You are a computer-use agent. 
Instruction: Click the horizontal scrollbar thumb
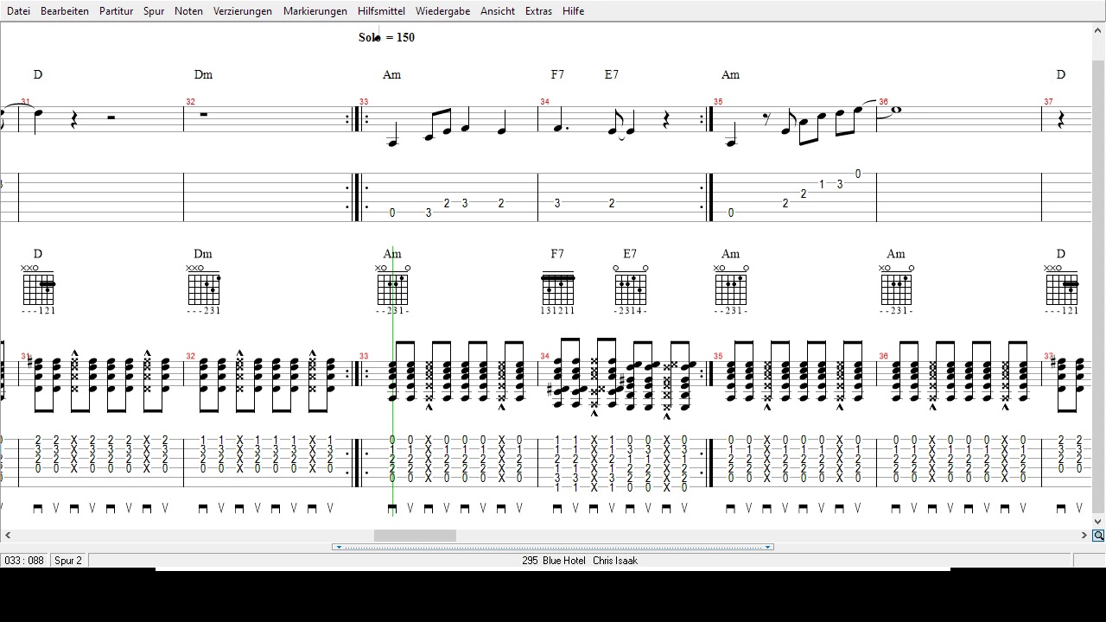(x=415, y=536)
